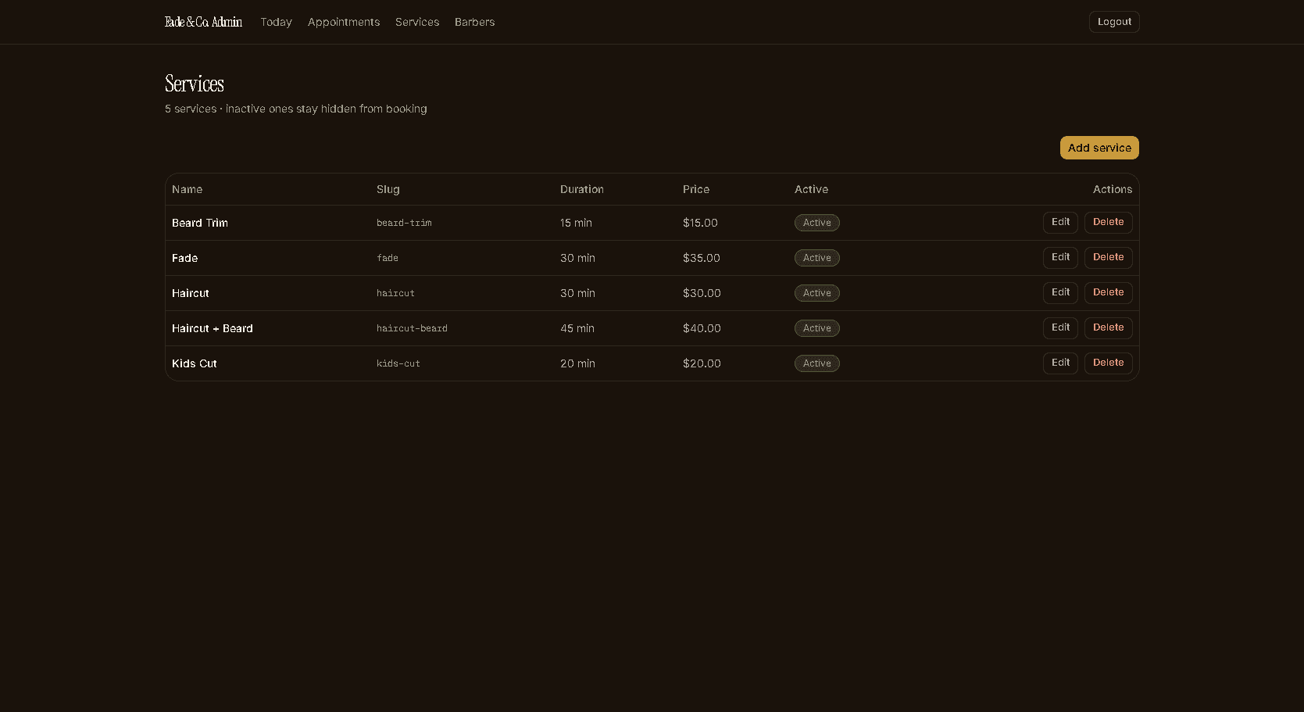The width and height of the screenshot is (1304, 712).
Task: Click the Active badge for Kids Cut
Action: [x=817, y=363]
